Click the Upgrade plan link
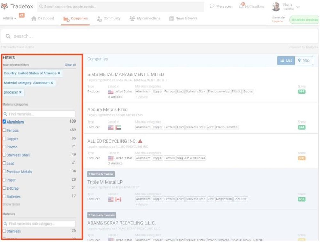Image resolution: width=320 pixels, height=242 pixels. point(277,21)
